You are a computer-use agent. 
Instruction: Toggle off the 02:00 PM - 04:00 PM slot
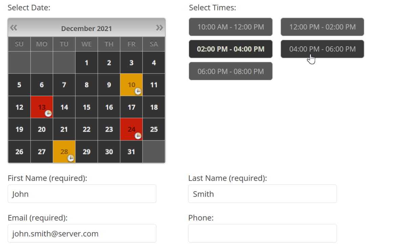pos(230,49)
